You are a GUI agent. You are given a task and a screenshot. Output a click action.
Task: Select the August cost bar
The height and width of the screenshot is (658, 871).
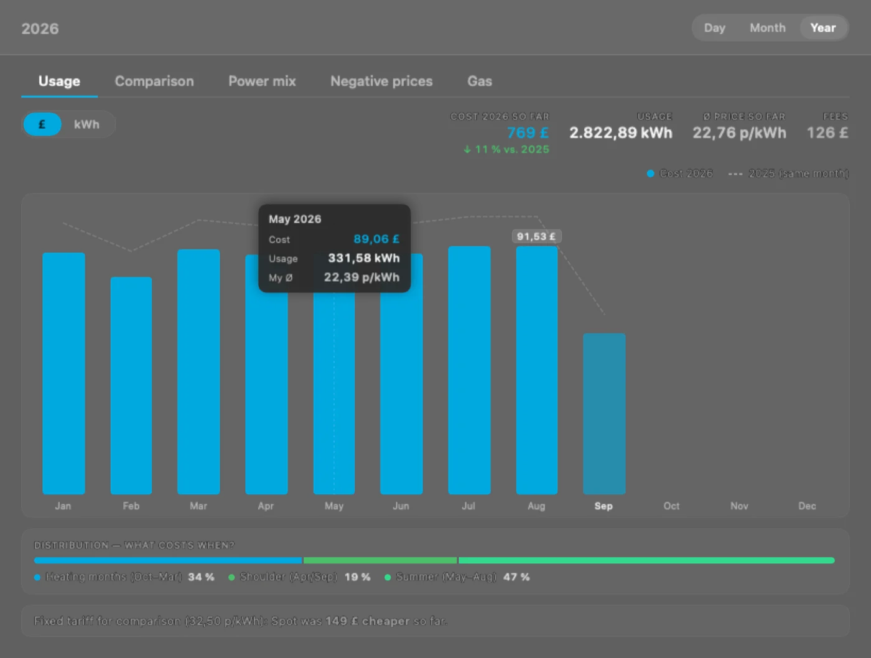[537, 370]
